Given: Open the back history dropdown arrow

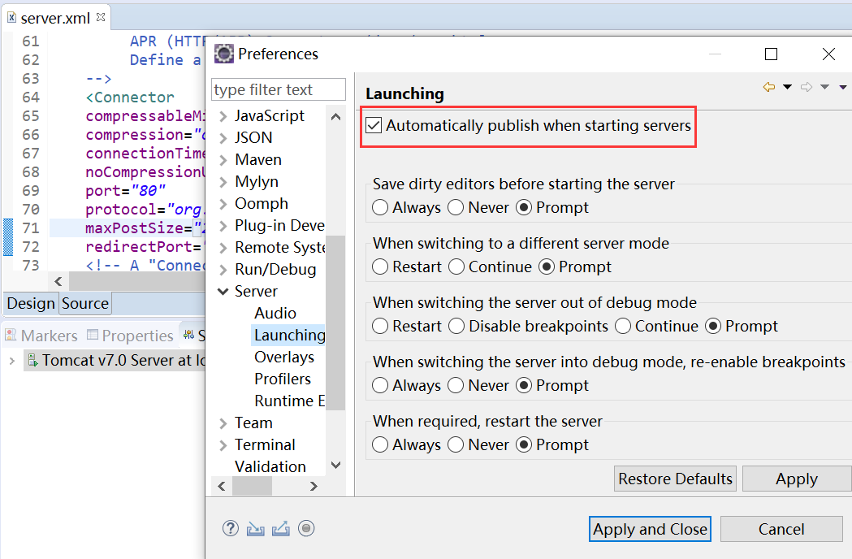Looking at the screenshot, I should 787,87.
